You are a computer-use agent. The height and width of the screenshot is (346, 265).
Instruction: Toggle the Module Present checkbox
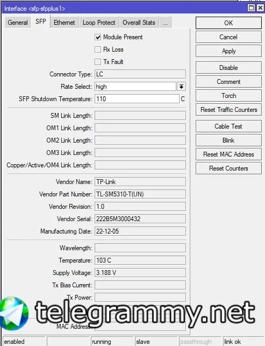pyautogui.click(x=98, y=37)
